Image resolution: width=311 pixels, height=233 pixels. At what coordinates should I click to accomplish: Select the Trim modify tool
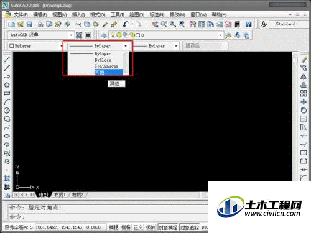(x=304, y=136)
